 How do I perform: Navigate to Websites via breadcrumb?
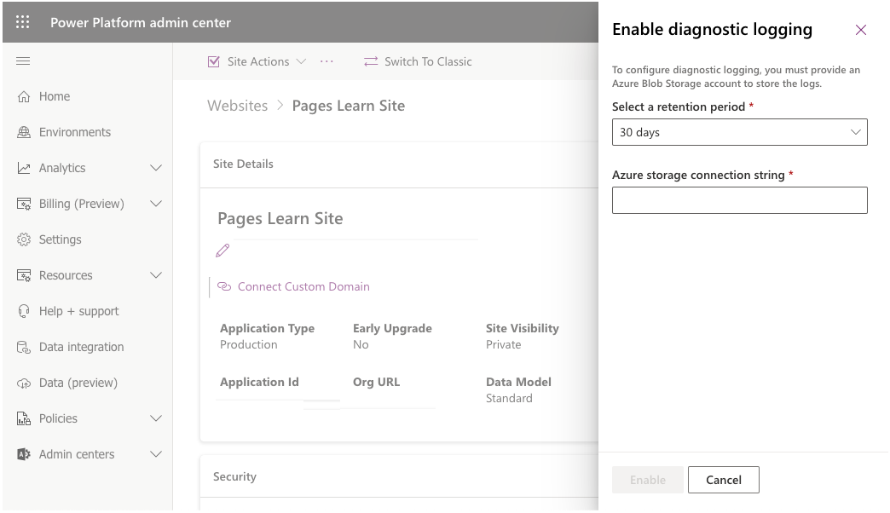(237, 106)
